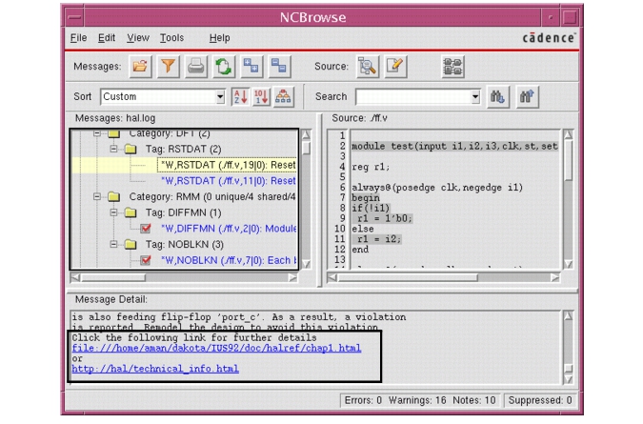Collapse the Tag: DIFFMN (1) node
Screen dimensions: 643x424
click(113, 212)
